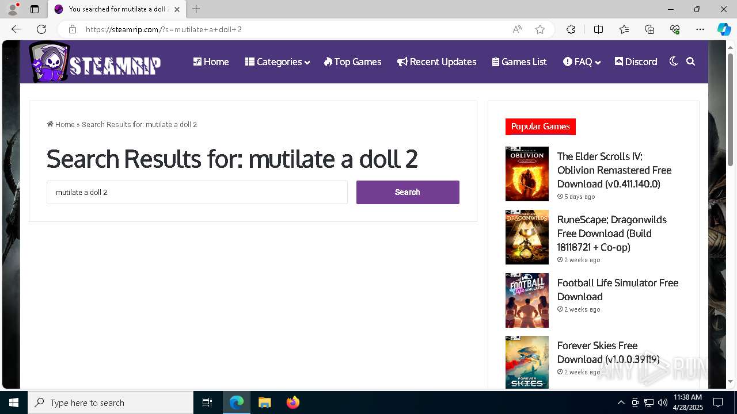Open the Dragonwilds game thumbnail
The image size is (737, 414).
(527, 237)
